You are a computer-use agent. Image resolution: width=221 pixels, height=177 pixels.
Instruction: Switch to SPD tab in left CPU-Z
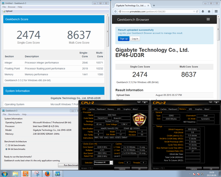click(119, 109)
